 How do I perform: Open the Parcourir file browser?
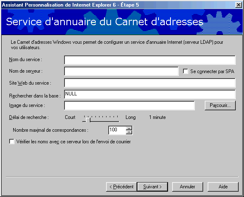tap(220, 105)
